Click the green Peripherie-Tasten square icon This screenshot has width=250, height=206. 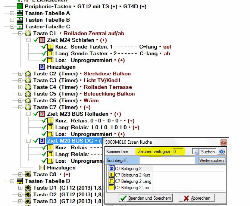(x=20, y=7)
